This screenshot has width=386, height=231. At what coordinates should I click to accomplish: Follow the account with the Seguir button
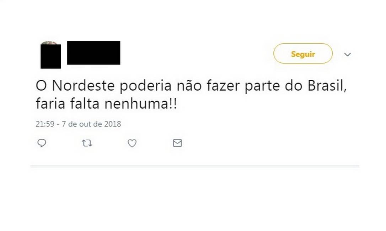[303, 54]
